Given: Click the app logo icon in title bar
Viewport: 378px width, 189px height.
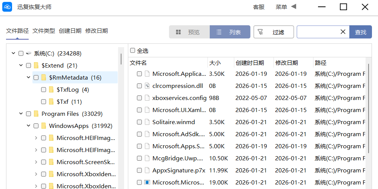Looking at the screenshot, I should (8, 7).
